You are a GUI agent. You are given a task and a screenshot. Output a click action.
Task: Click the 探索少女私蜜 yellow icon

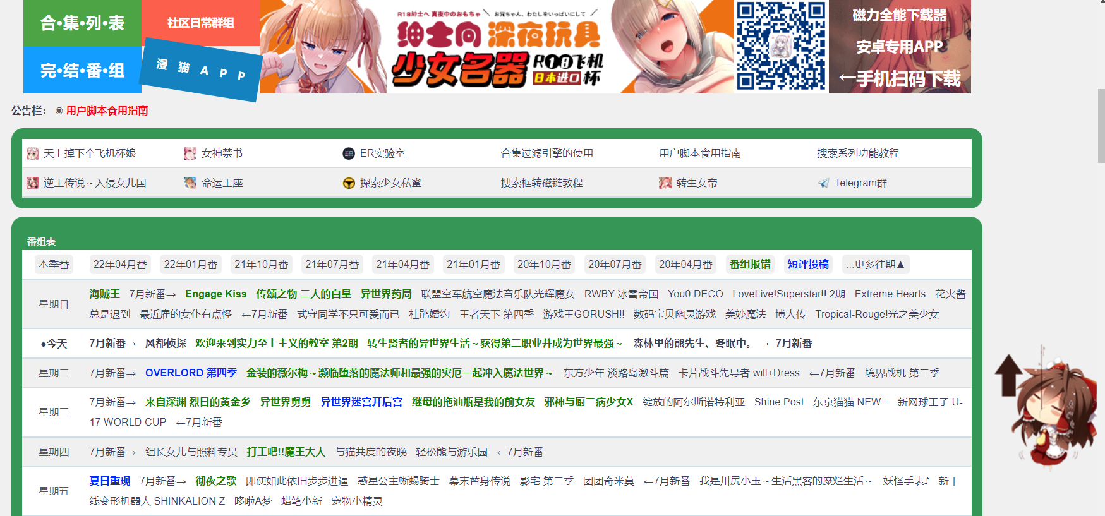pos(349,183)
